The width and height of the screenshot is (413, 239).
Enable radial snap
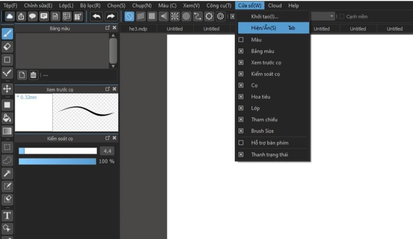pos(175,16)
